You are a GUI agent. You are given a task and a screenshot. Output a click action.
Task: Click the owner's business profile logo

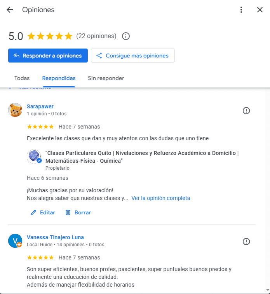(x=34, y=157)
